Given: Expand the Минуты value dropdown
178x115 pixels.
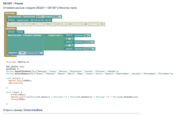Looking at the screenshot, I should (89, 42).
